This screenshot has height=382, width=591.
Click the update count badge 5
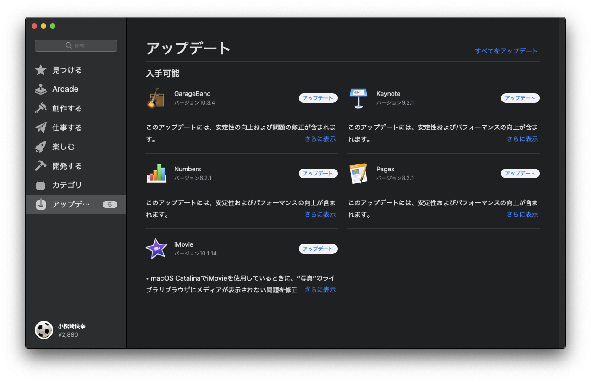(110, 204)
